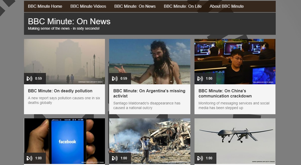Open the military drone thumbnail
Viewport: 301px width, 165px height.
pyautogui.click(x=235, y=141)
